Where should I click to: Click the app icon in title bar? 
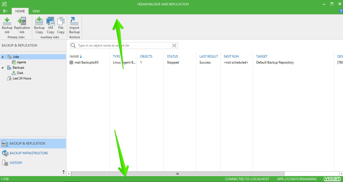coord(4,4)
